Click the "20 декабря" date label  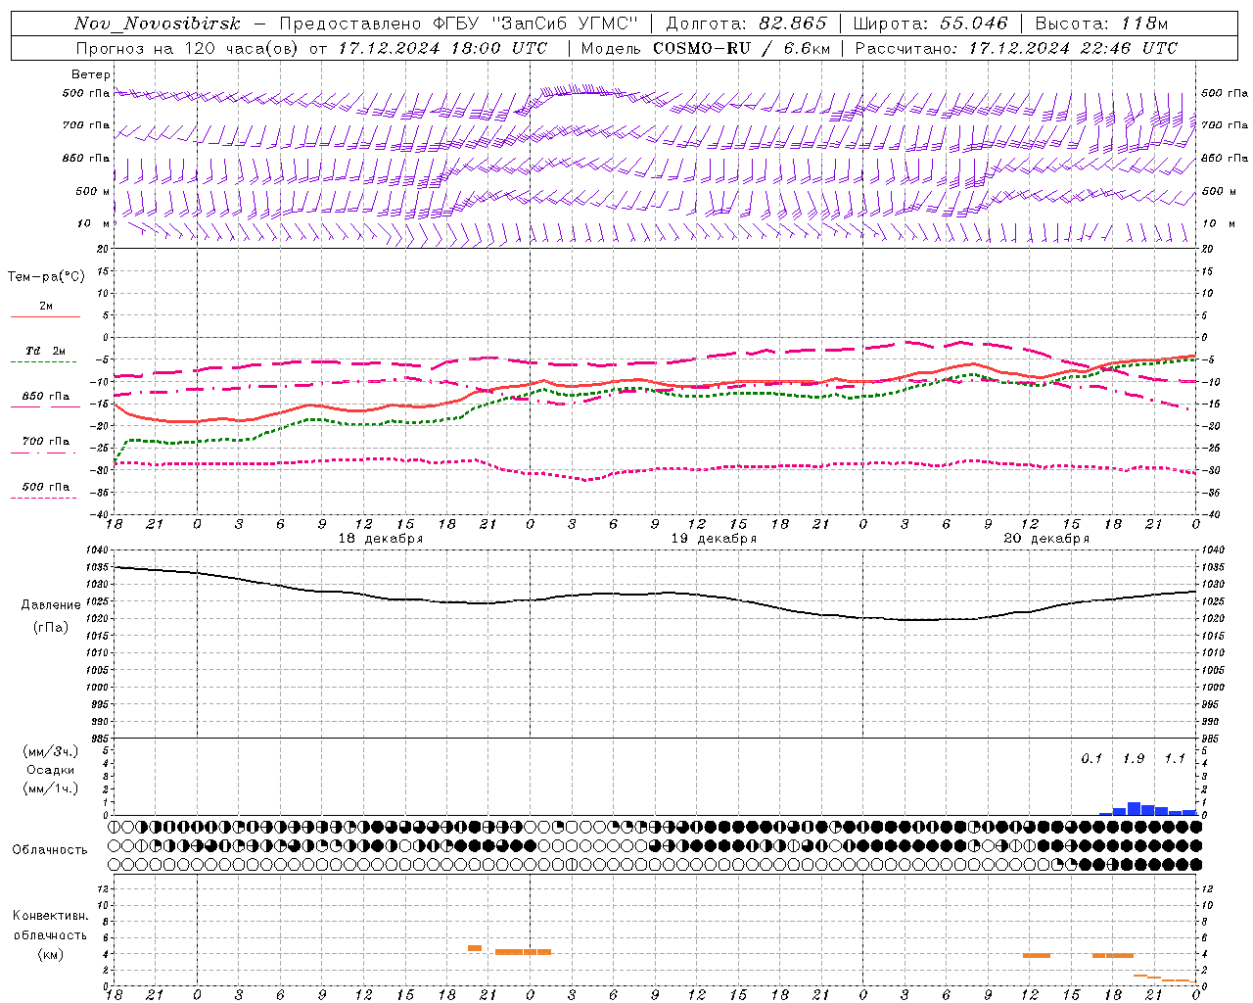[1046, 539]
